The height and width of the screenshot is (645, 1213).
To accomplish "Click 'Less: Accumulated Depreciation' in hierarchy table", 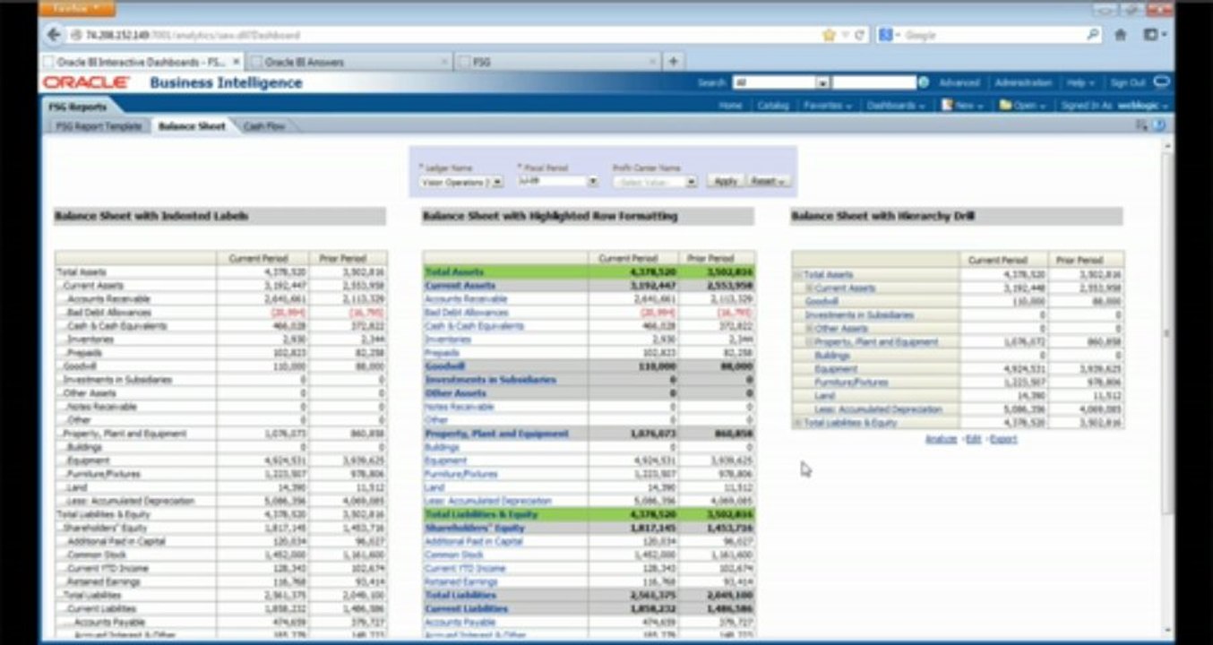I will 879,409.
